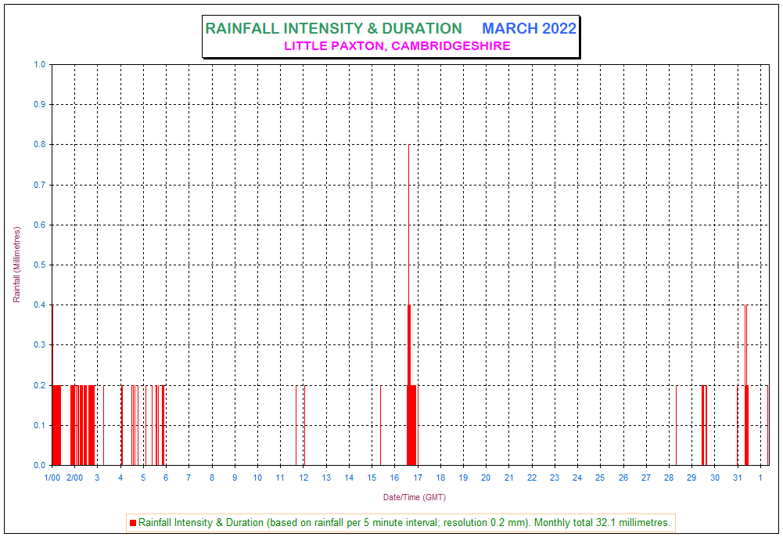This screenshot has width=783, height=537.
Task: Click the x-axis date label 25
Action: [x=600, y=478]
